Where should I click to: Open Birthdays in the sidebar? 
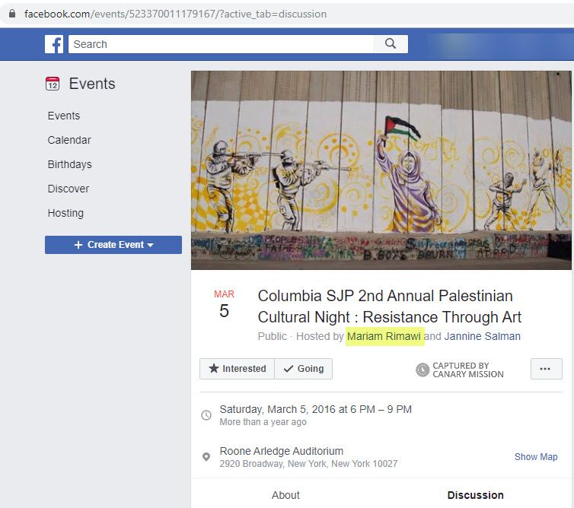[69, 164]
